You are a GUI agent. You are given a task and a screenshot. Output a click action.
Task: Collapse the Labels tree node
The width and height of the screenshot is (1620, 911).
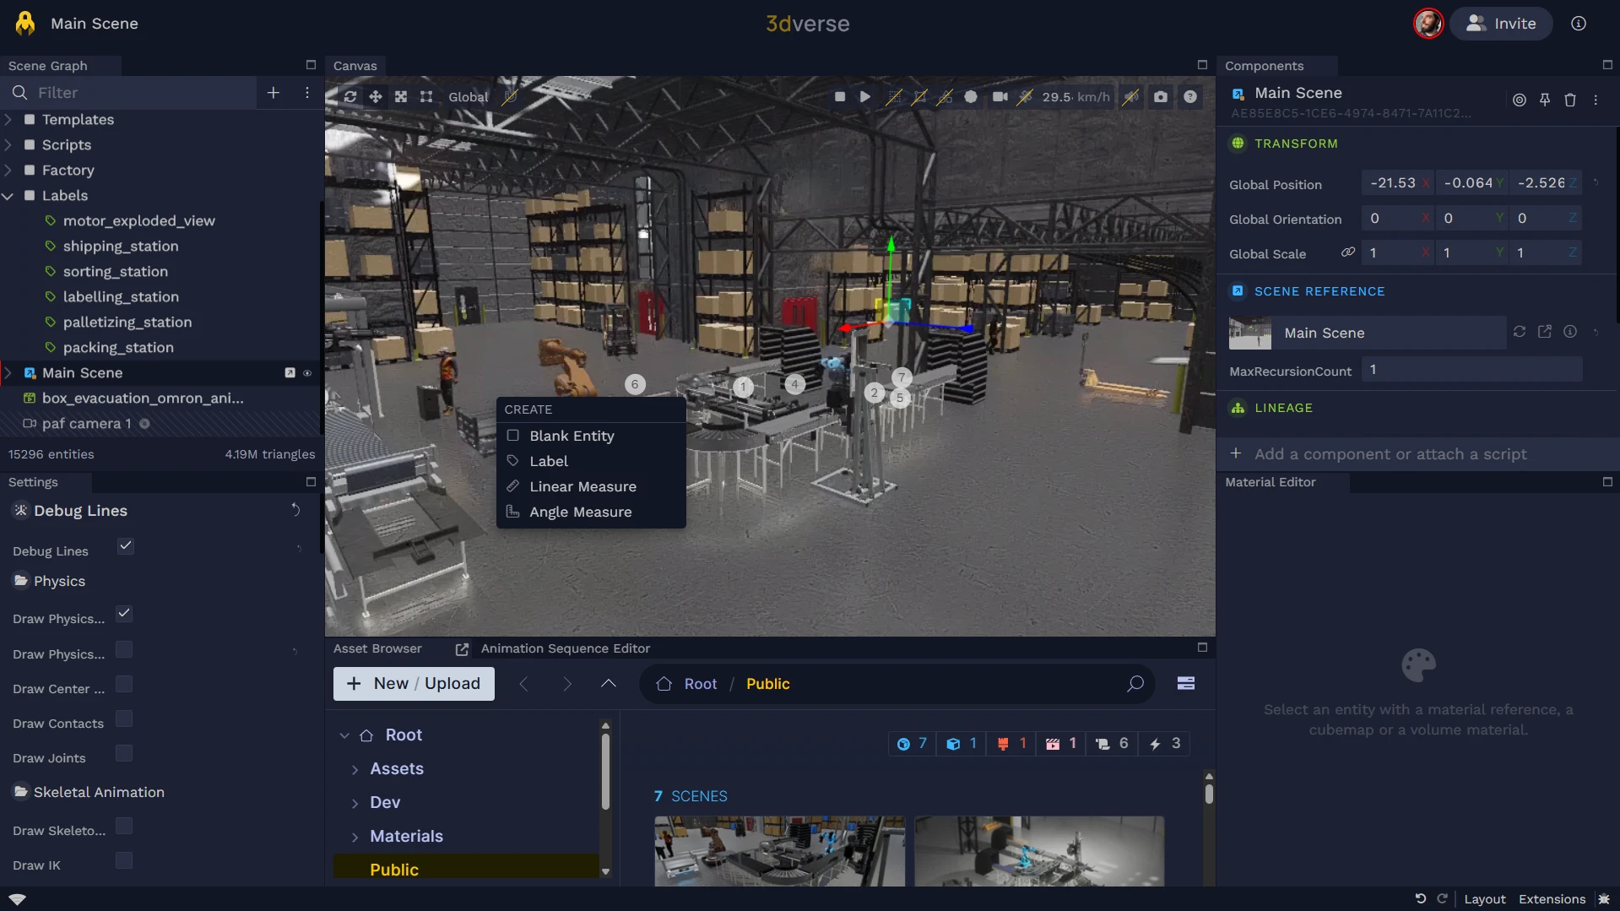(x=8, y=196)
